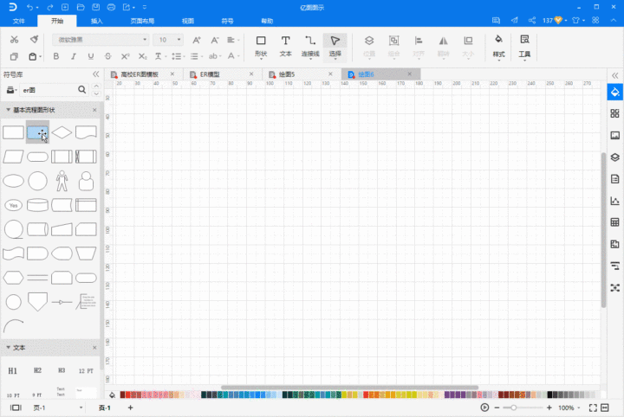Select the diamond decision shape
Viewport: 624px width, 417px height.
62,132
